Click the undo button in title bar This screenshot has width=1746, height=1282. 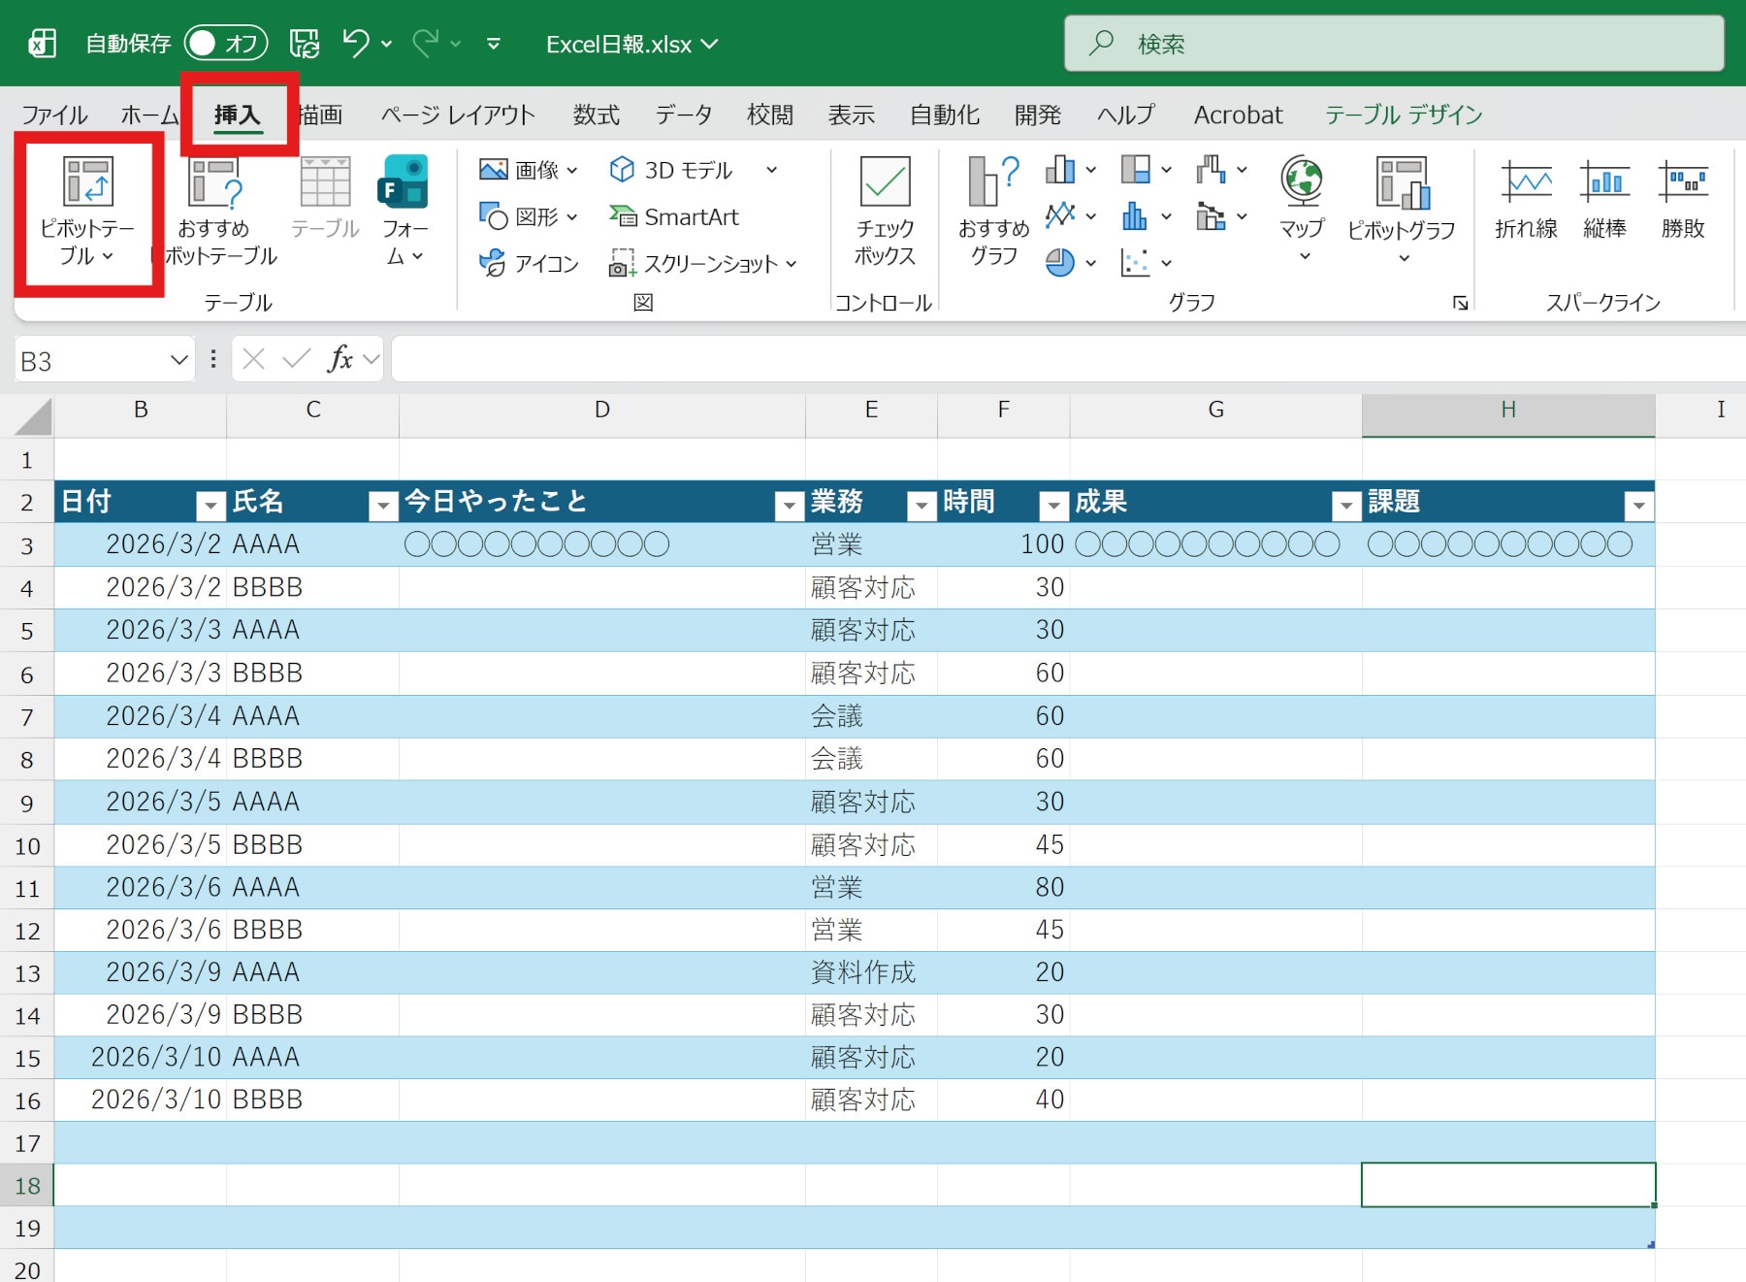tap(356, 44)
